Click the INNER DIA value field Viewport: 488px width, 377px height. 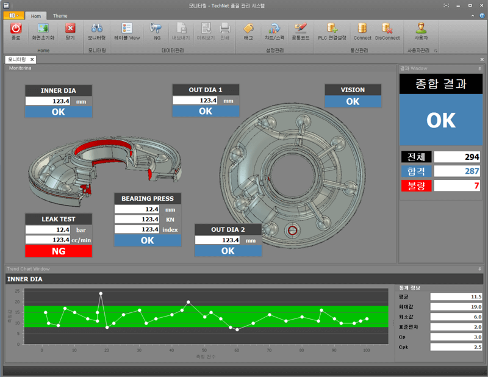pyautogui.click(x=48, y=101)
